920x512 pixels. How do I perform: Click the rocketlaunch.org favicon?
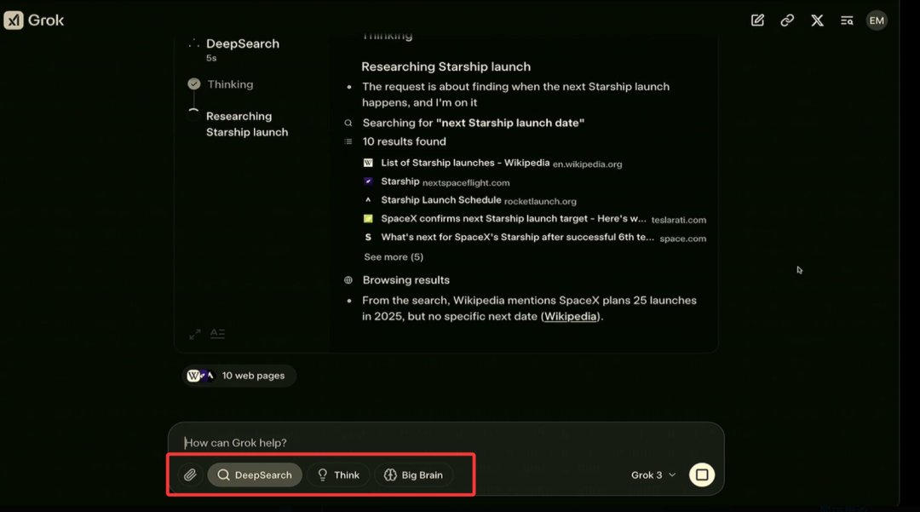pyautogui.click(x=368, y=200)
